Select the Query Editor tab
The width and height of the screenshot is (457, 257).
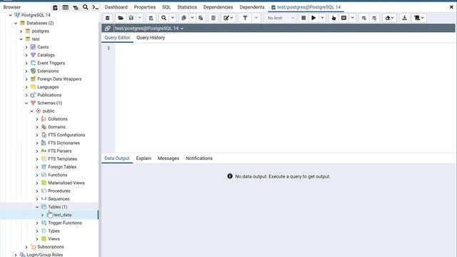(x=117, y=38)
